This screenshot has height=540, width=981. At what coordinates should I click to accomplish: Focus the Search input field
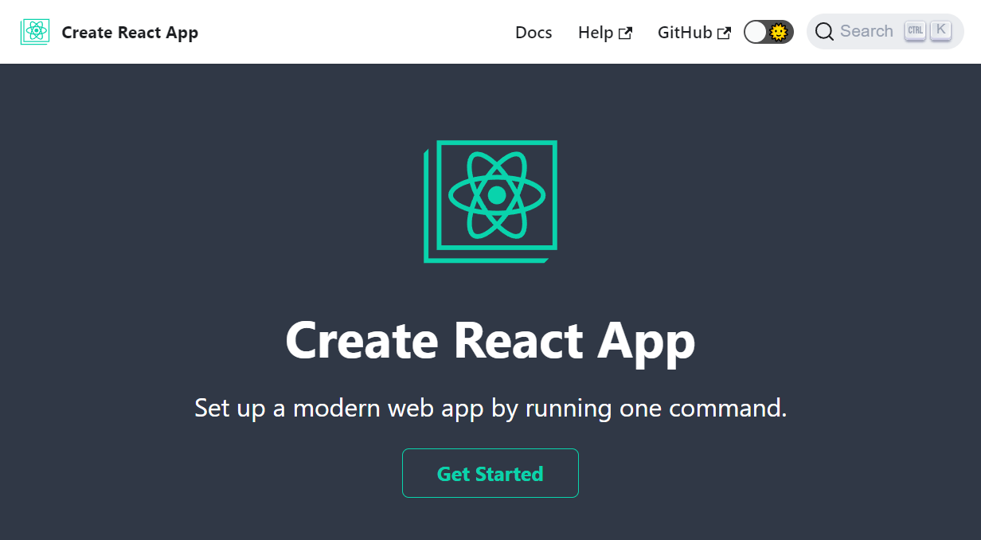coord(866,32)
